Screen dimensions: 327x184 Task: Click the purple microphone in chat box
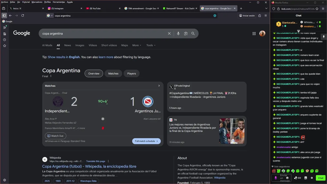tap(276, 178)
